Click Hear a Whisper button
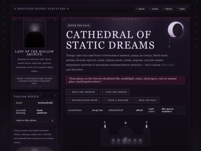 coord(117,100)
